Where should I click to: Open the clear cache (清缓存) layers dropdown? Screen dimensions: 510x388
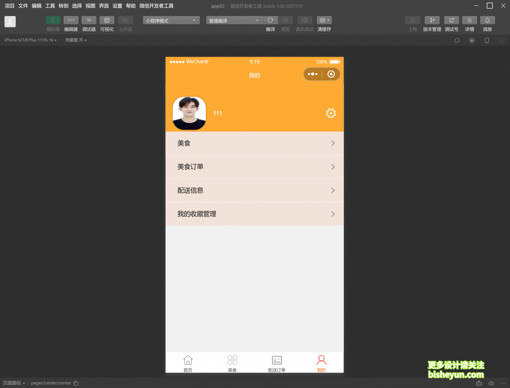click(324, 20)
